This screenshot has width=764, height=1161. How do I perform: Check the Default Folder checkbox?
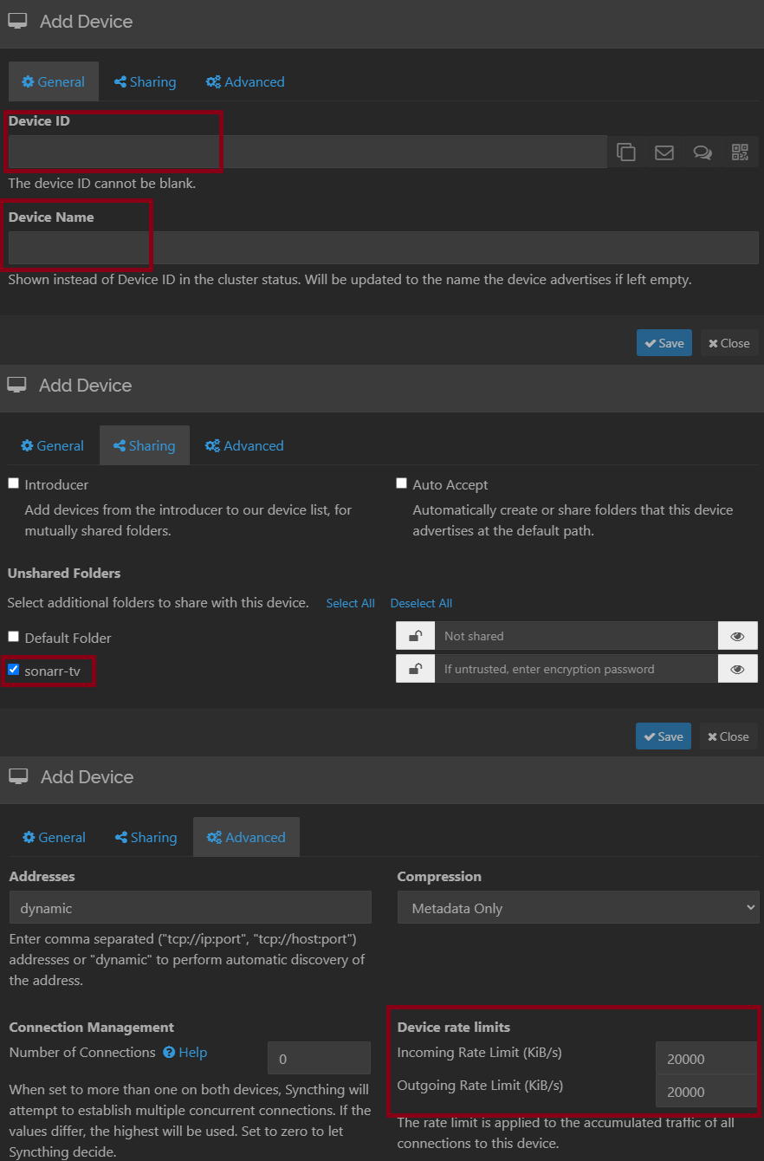13,637
